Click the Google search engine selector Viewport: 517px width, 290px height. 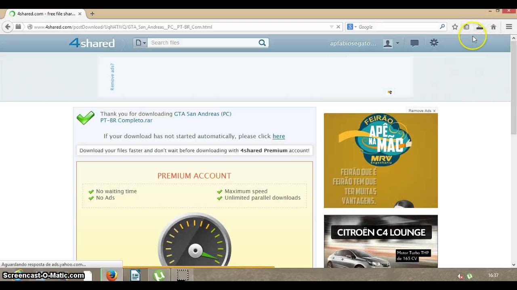pos(352,27)
